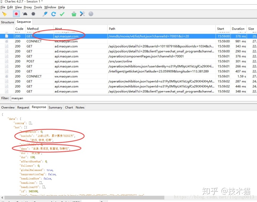
Task: Open the Proxy menu
Action: (28, 7)
